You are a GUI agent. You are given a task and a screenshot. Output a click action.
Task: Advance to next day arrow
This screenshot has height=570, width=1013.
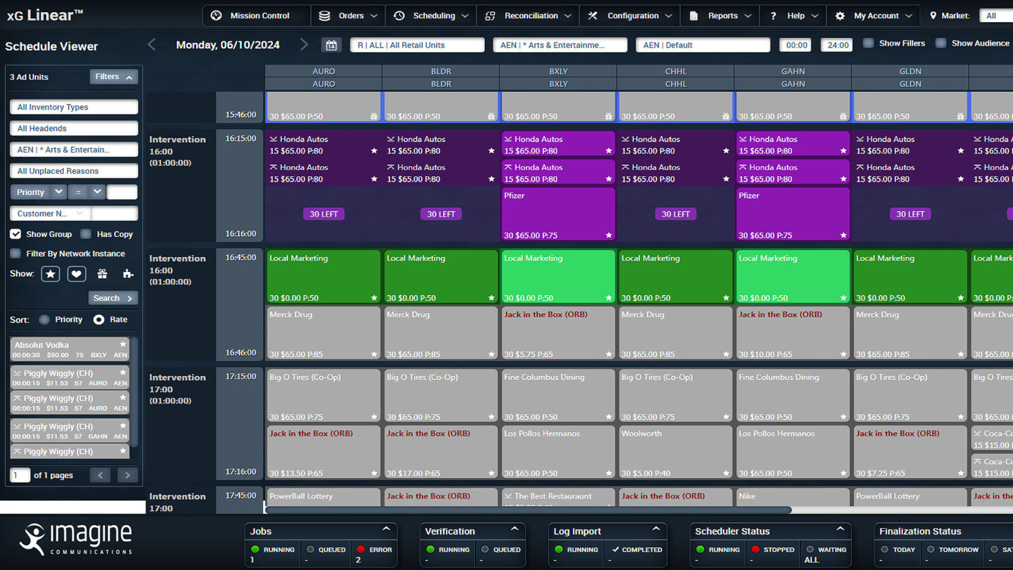click(304, 44)
